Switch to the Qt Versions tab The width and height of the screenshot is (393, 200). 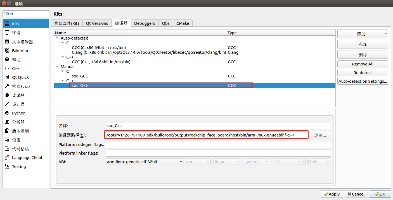97,23
